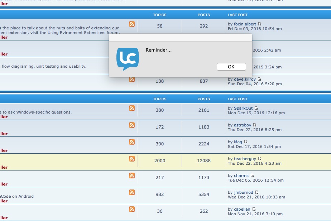Click date 'Sat Dec 17, 2016 1:54 pm'

(x=254, y=147)
